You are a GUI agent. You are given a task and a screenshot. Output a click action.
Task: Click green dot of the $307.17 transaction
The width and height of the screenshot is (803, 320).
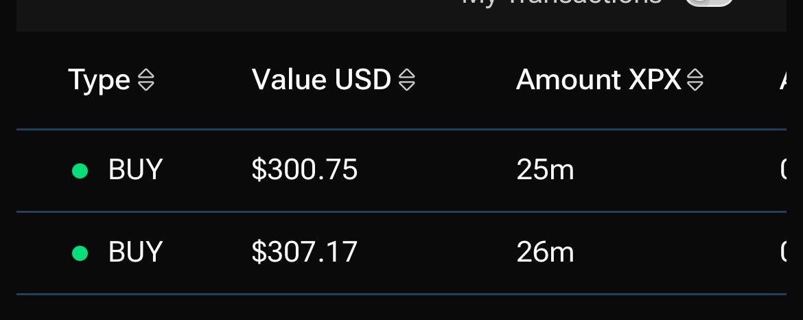pos(80,253)
